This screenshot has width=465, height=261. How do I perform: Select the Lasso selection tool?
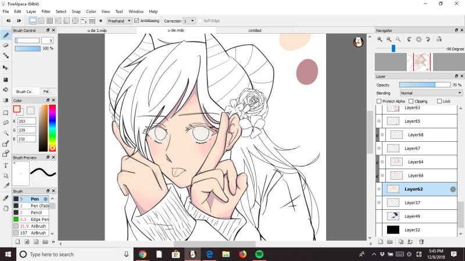(x=6, y=123)
